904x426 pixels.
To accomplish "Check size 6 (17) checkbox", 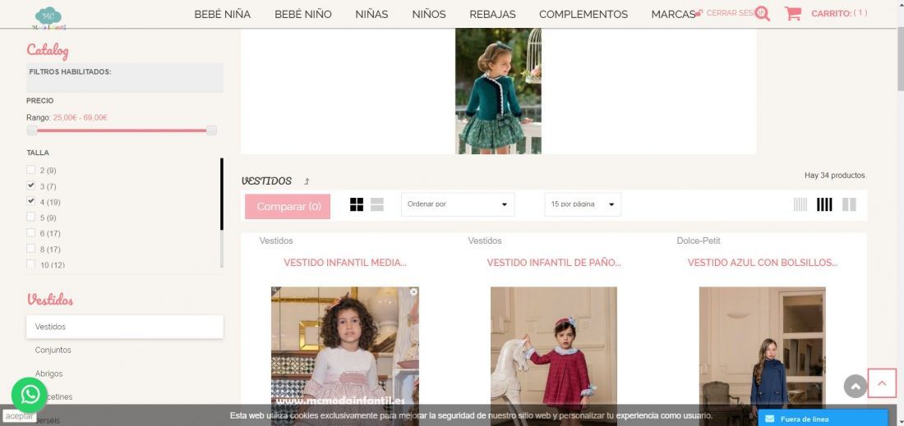I will (x=30, y=232).
